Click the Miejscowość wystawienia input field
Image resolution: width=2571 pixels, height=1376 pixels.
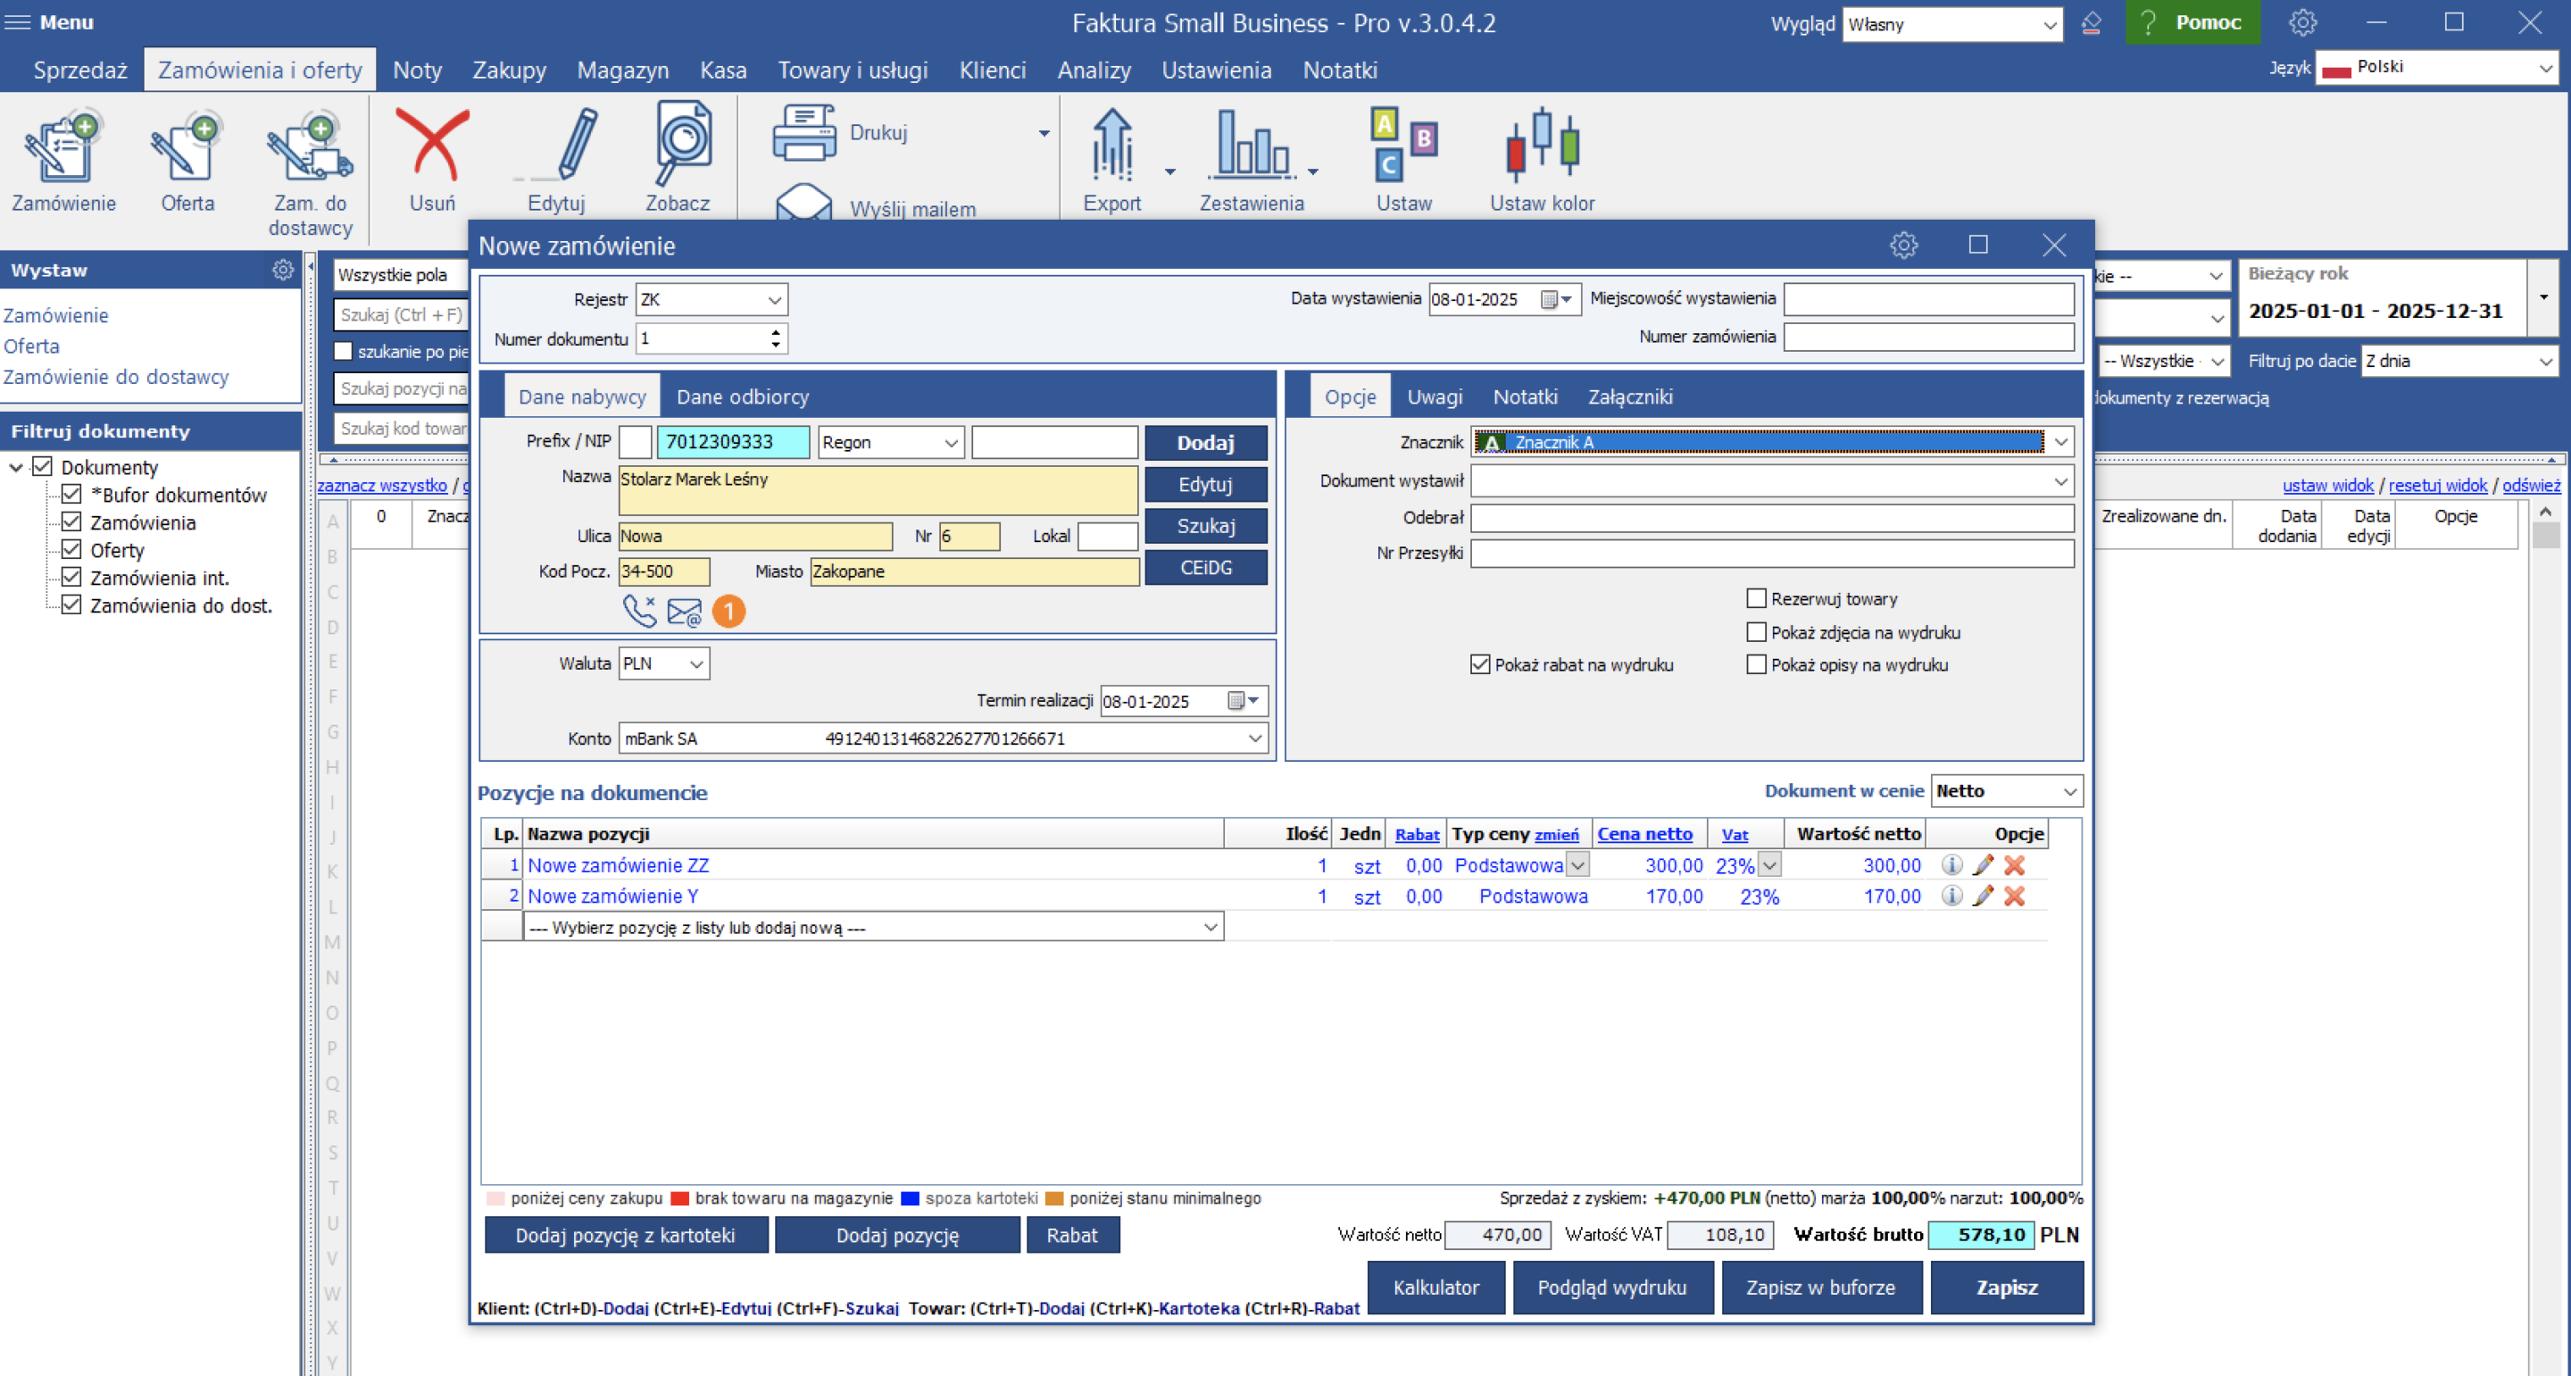pos(1928,298)
